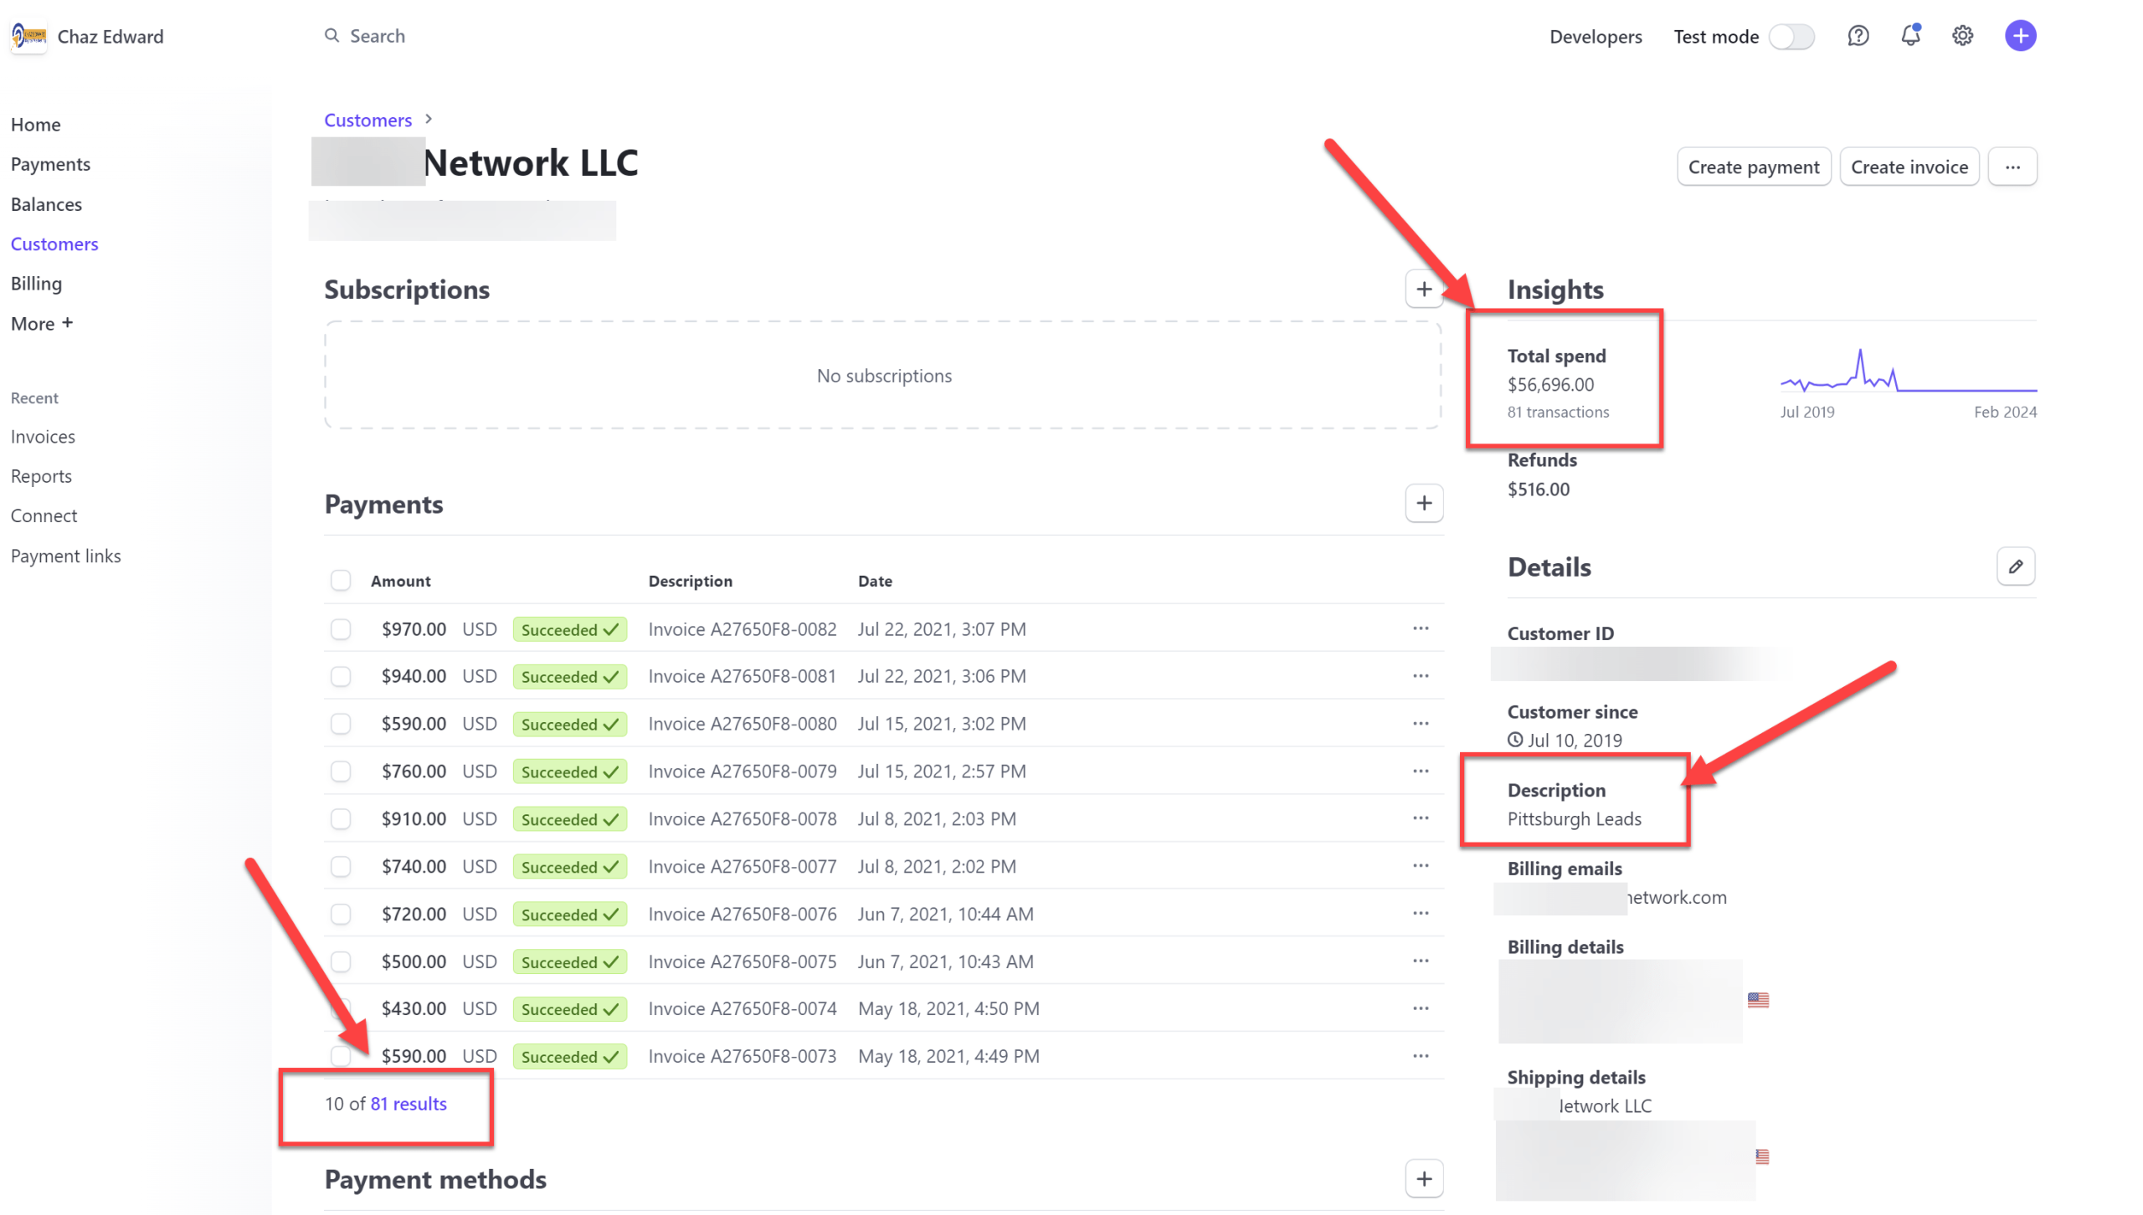Follow the Customers breadcrumb link
Image resolution: width=2143 pixels, height=1215 pixels.
click(367, 120)
